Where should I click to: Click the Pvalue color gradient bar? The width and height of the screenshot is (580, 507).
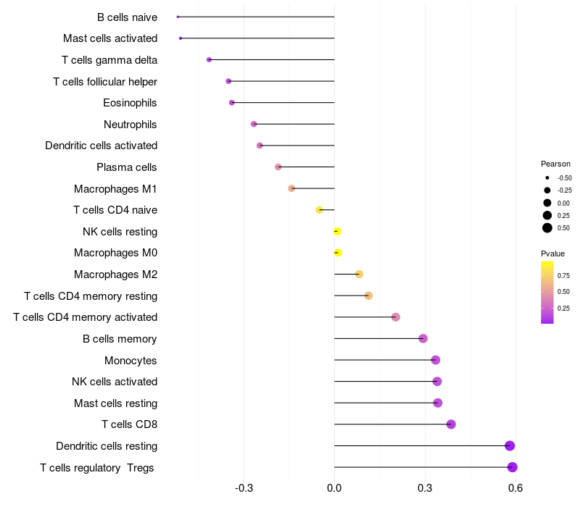(x=547, y=293)
